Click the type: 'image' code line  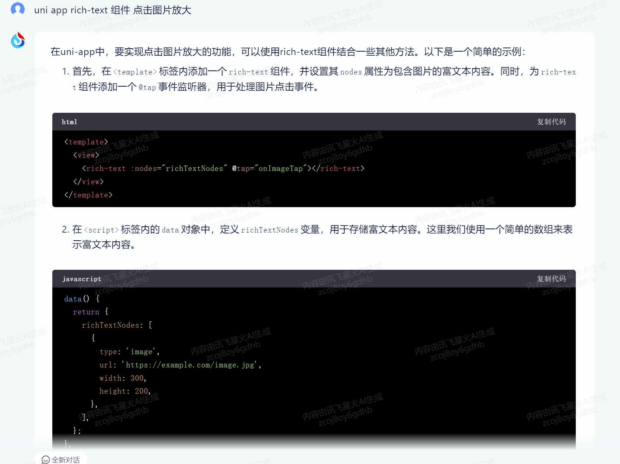tap(130, 352)
